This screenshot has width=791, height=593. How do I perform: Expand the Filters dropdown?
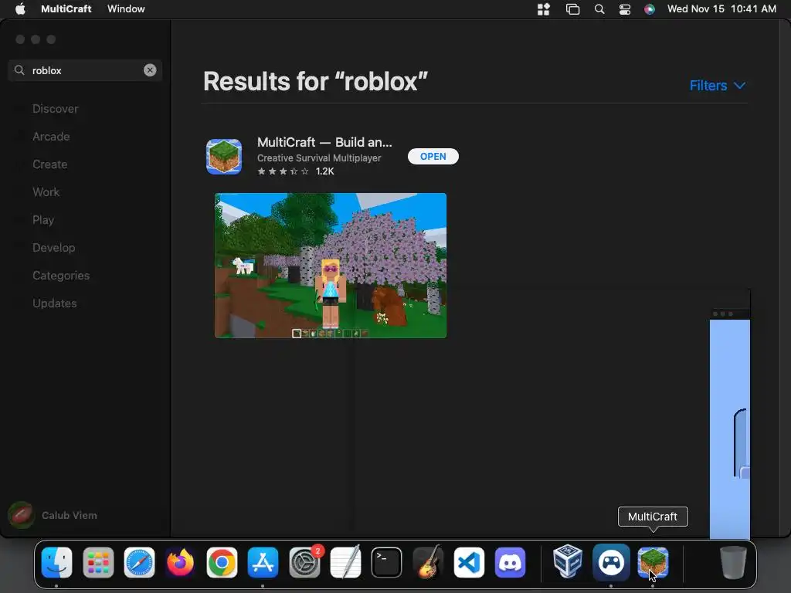pyautogui.click(x=718, y=86)
